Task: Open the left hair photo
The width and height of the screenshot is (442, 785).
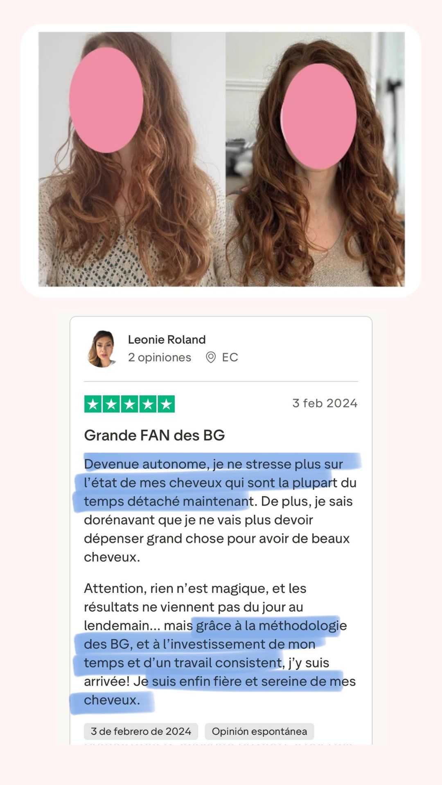Action: pos(132,159)
